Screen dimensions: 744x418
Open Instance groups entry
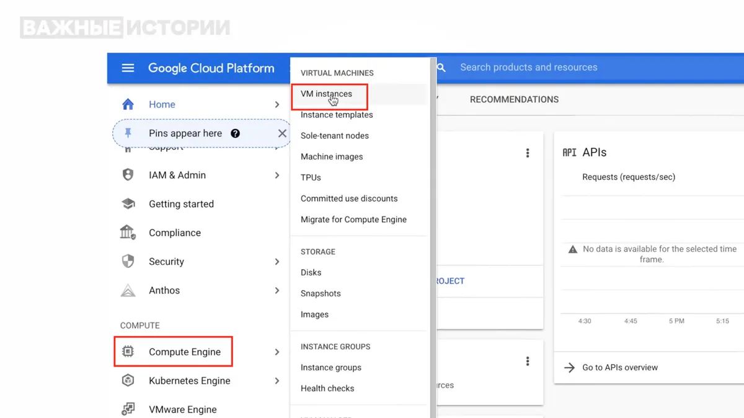[331, 367]
